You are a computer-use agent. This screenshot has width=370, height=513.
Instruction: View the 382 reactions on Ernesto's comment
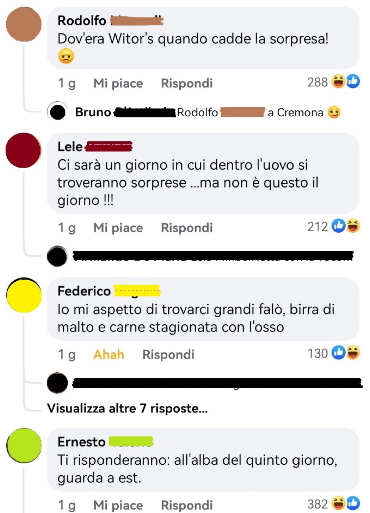333,504
